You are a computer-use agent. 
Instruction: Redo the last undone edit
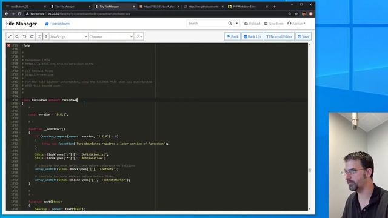[x=32, y=36]
